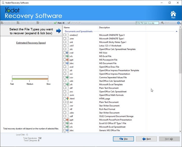Click blank file icon beside .stc
This screenshot has width=182, height=147.
point(68,49)
